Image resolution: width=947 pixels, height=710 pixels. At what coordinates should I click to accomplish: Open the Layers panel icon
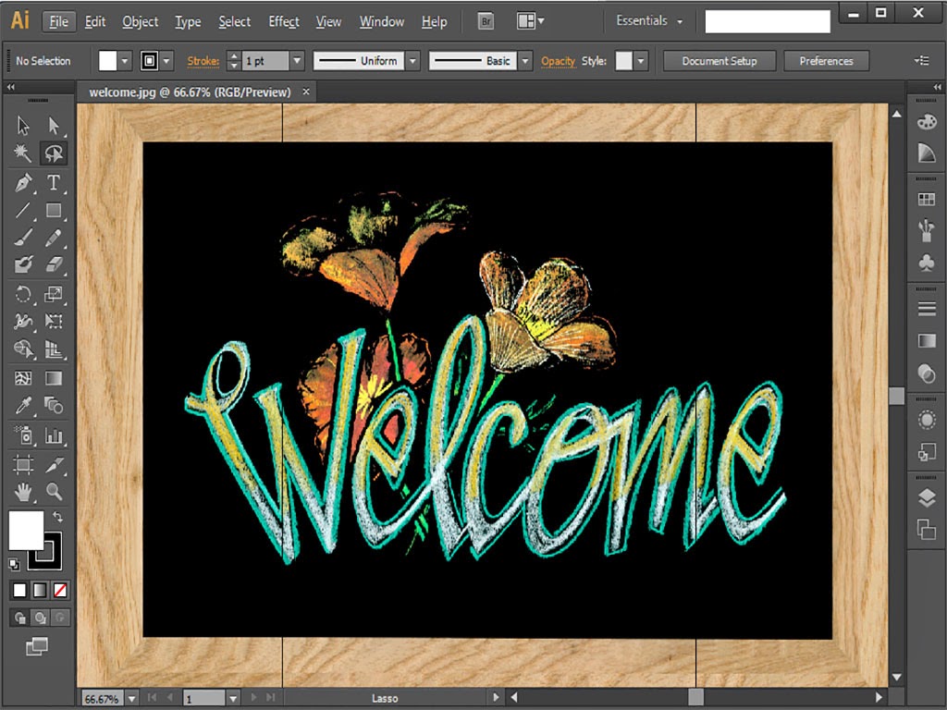tap(926, 499)
